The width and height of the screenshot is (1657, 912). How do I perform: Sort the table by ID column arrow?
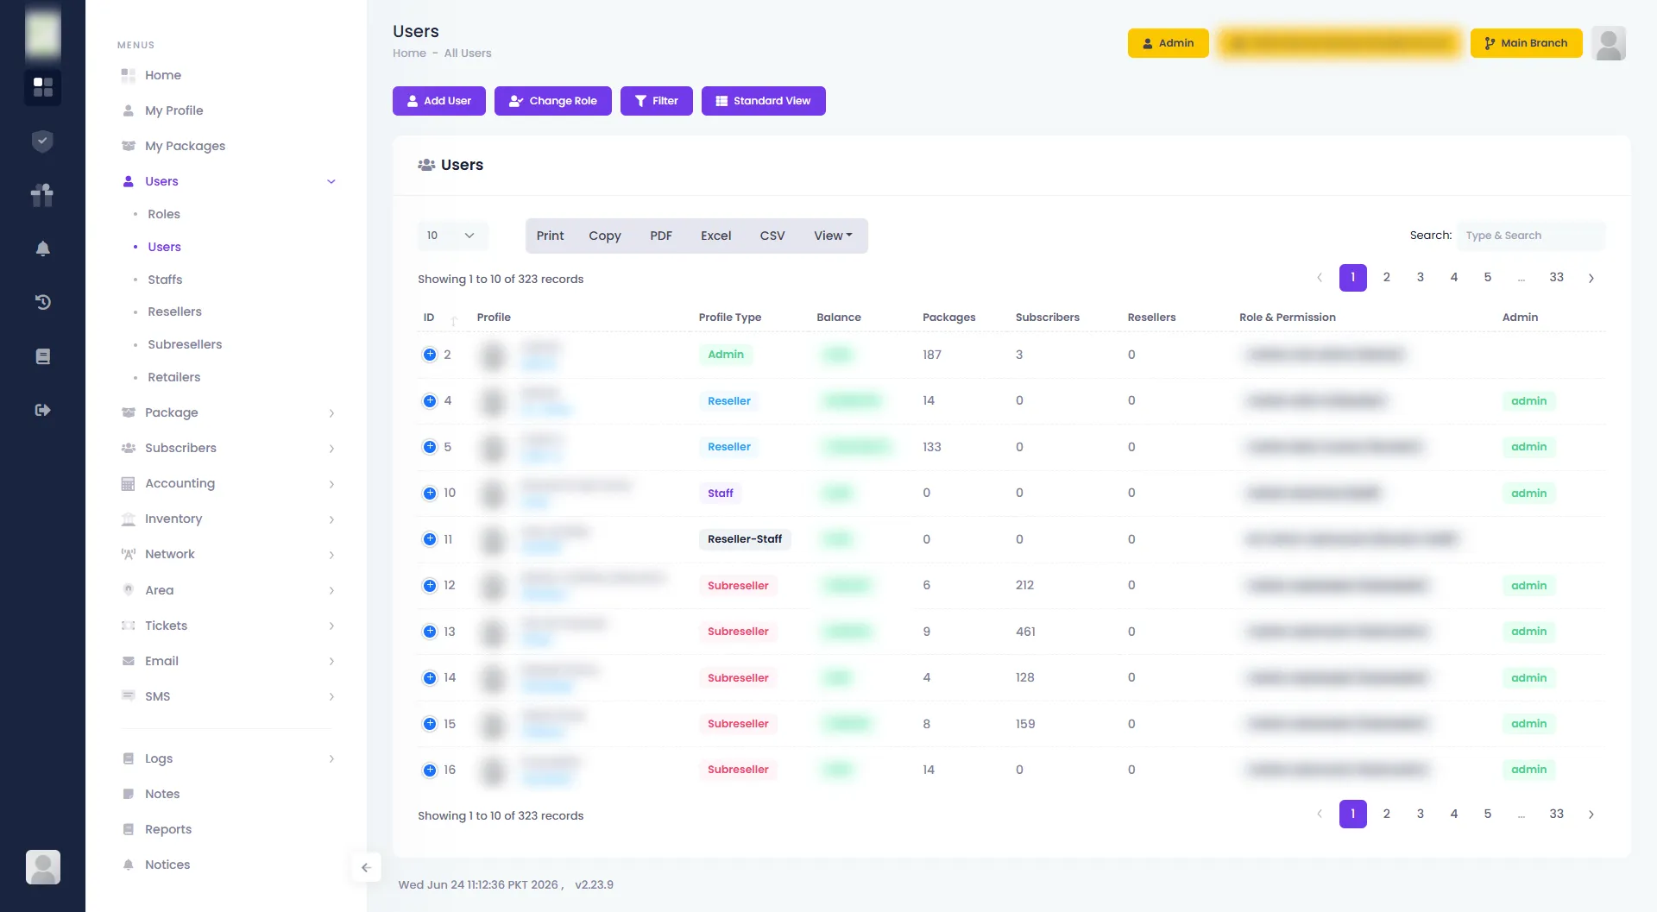point(454,319)
